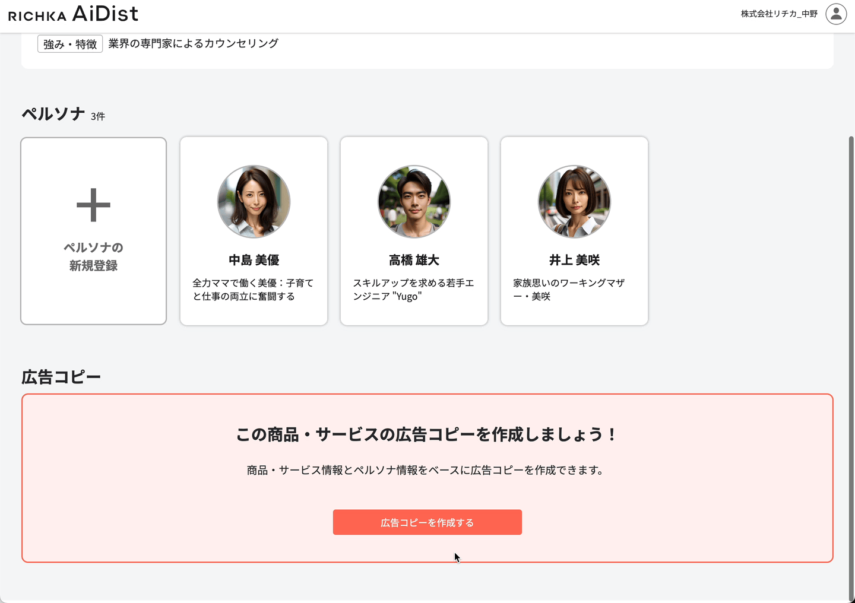Open the 井上 美咲 persona name
Viewport: 855px width, 603px height.
point(574,260)
